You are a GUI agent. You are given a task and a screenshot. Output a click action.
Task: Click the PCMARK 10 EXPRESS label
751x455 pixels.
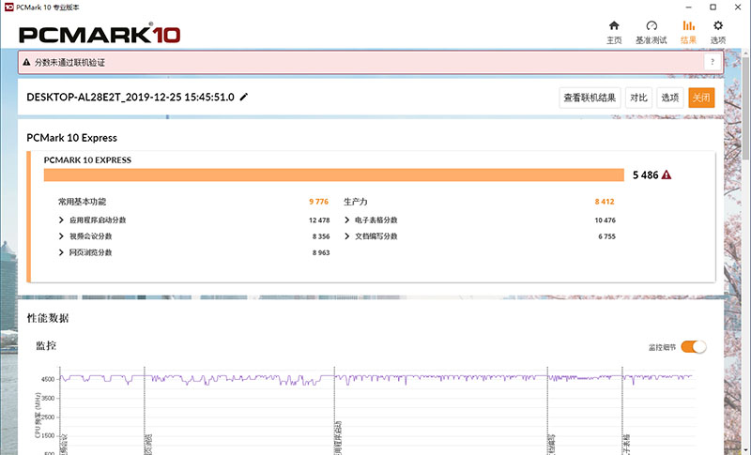(87, 159)
